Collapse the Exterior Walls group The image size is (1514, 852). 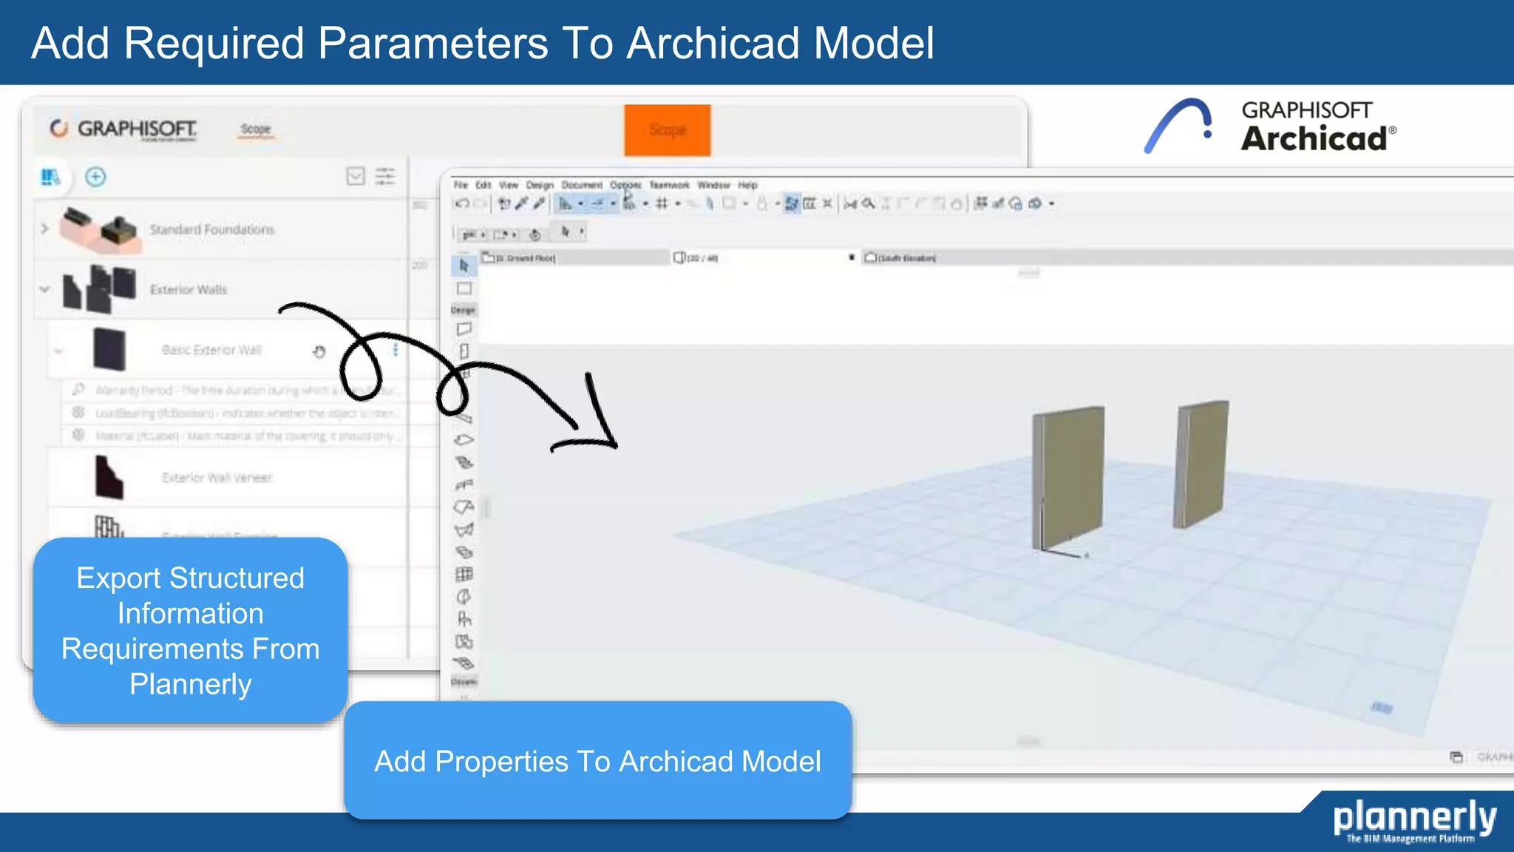(44, 289)
